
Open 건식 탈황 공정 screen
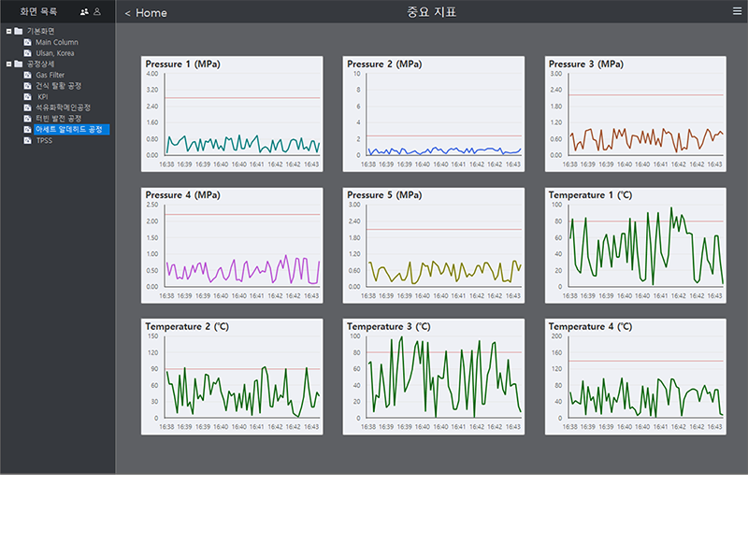coord(58,86)
